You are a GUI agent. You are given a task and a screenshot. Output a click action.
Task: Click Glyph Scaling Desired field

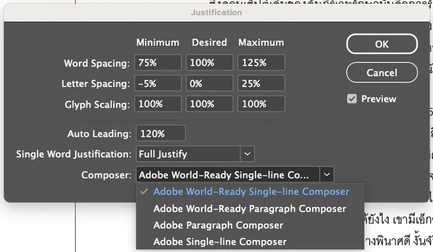point(209,104)
